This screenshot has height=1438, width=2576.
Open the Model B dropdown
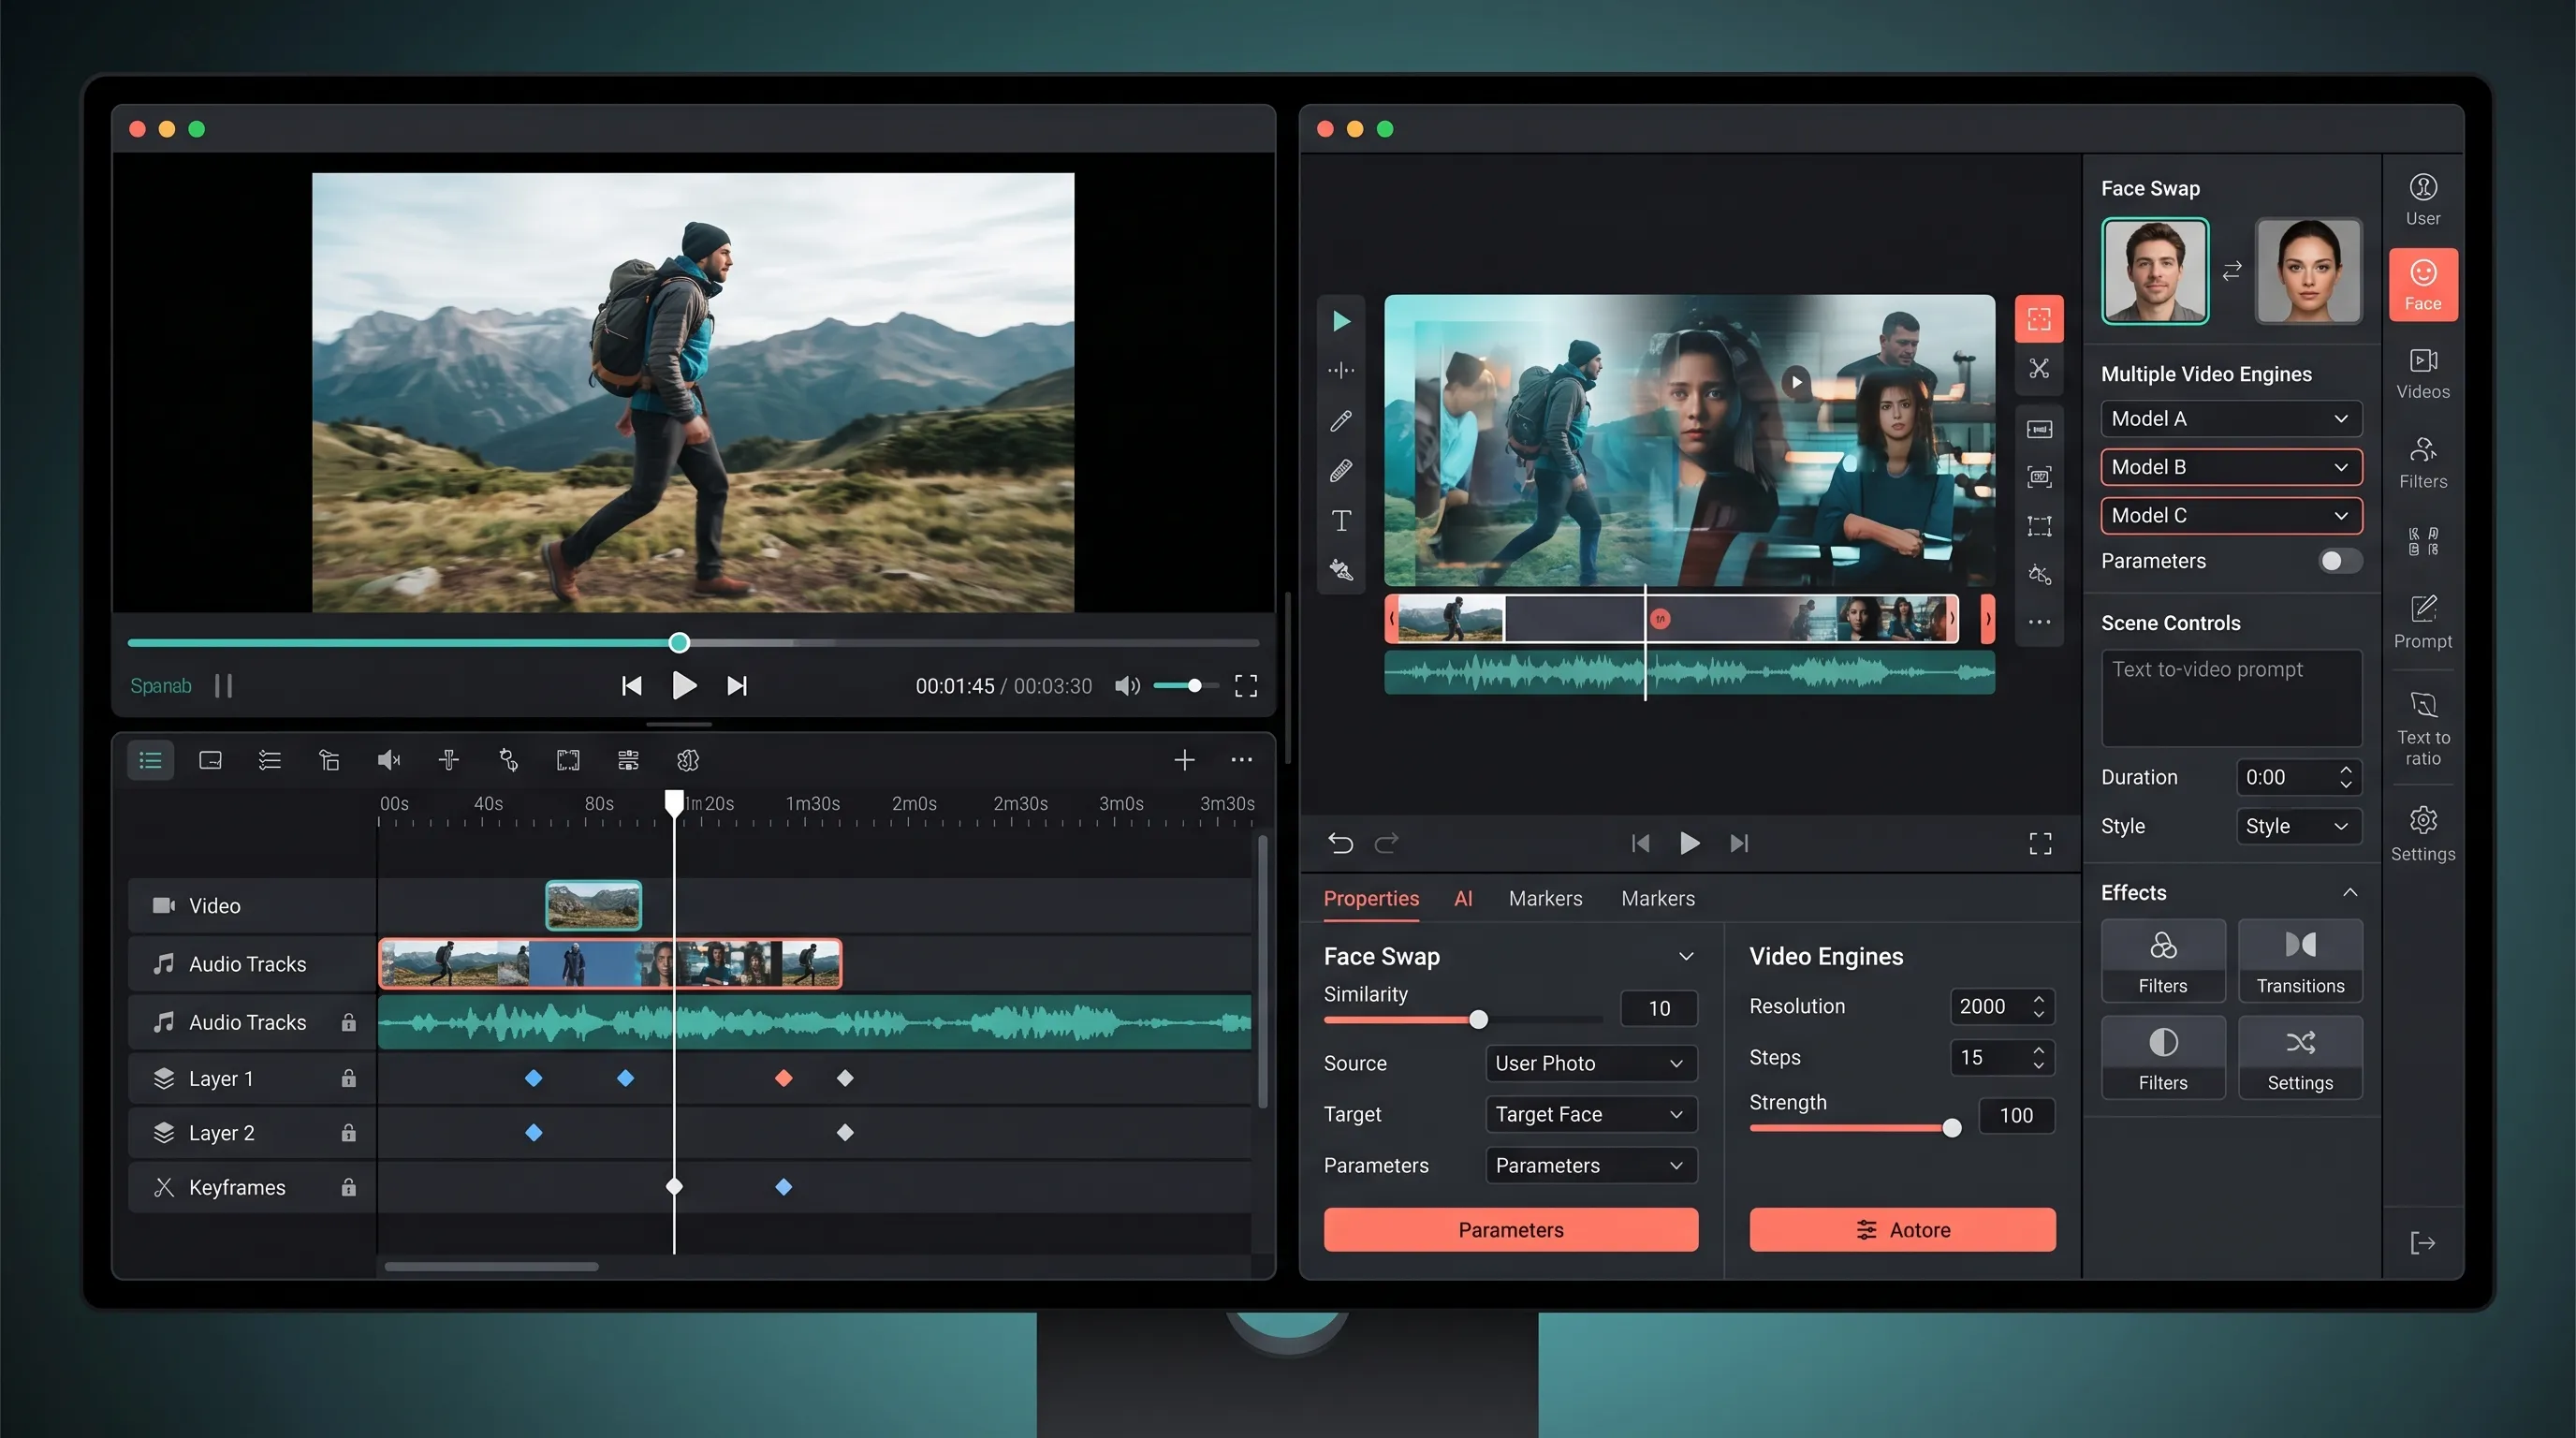[2230, 467]
